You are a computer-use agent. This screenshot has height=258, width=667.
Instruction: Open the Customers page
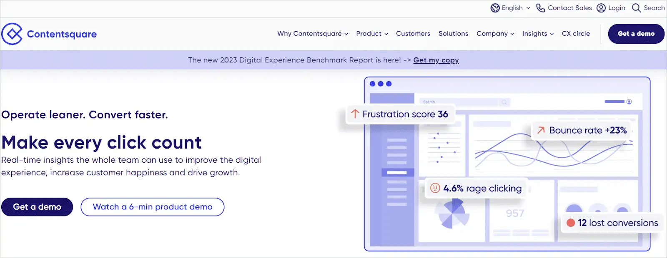point(413,34)
